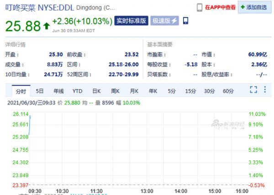Click the 市值 value 60.99亿

[x=258, y=55]
